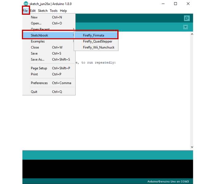Choose Print from the File menu
The width and height of the screenshot is (215, 184).
pyautogui.click(x=49, y=74)
